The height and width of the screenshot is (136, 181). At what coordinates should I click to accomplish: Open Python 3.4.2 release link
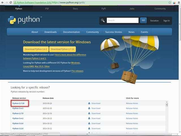(x=18, y=118)
